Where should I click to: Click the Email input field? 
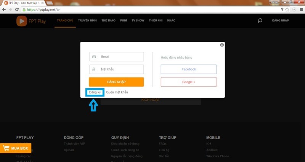coord(116,57)
